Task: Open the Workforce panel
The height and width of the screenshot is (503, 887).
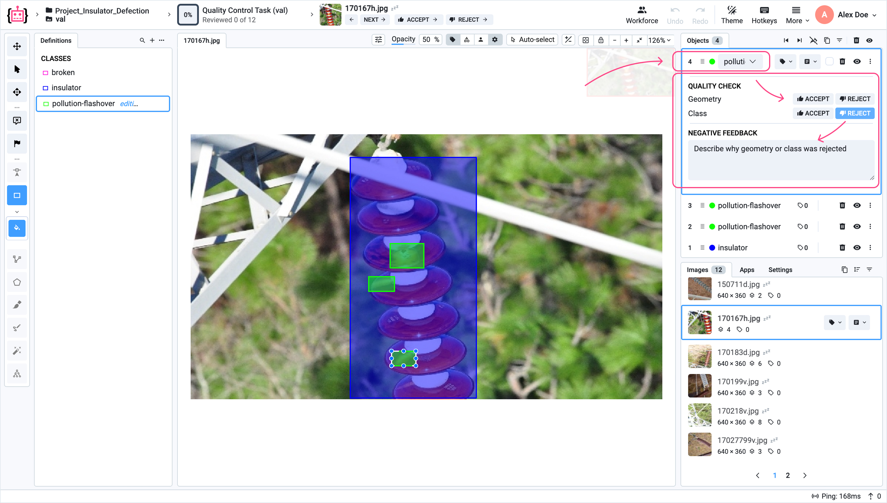Action: [x=641, y=15]
